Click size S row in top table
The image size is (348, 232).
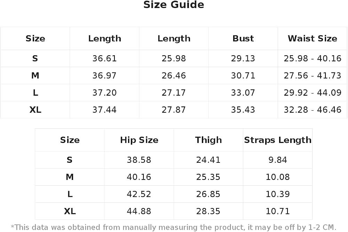click(x=174, y=58)
